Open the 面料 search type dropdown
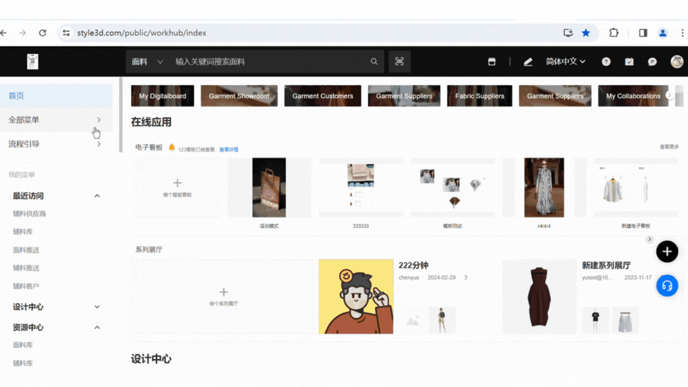 coord(147,62)
